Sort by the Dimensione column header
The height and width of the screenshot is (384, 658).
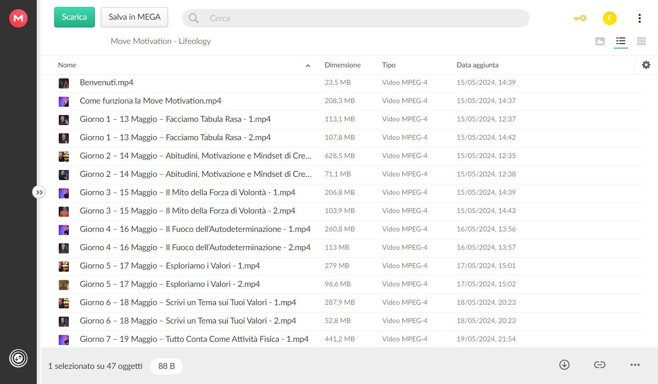coord(343,65)
